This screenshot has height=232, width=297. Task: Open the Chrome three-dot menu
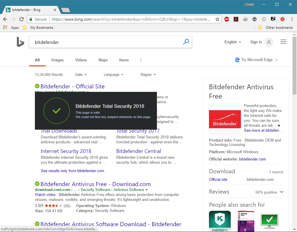pyautogui.click(x=292, y=19)
